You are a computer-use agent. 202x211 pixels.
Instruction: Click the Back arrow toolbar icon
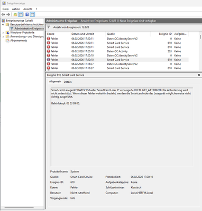point(3,15)
